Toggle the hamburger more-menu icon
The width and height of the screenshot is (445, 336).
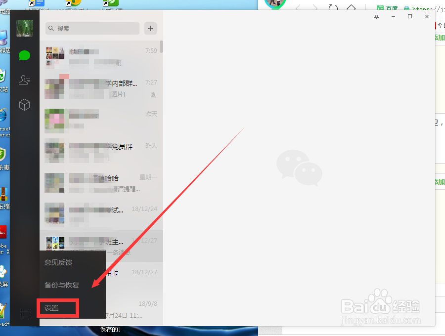[25, 314]
